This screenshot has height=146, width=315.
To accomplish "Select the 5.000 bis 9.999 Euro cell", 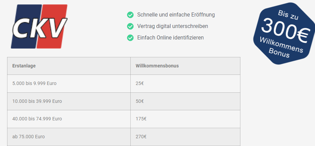I will pyautogui.click(x=69, y=84).
